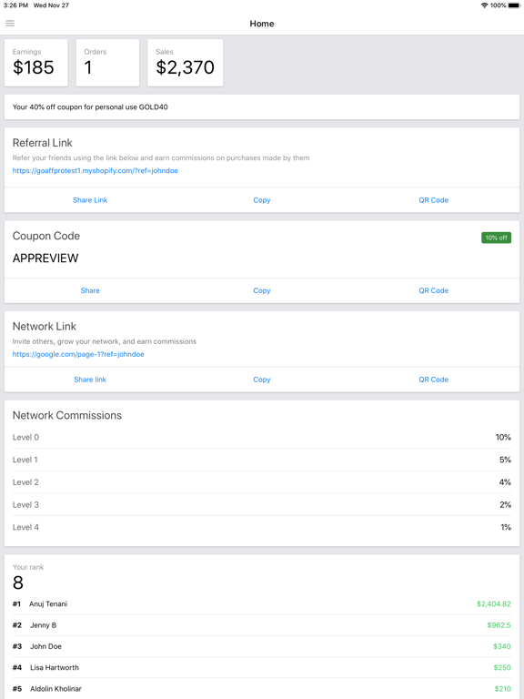
Task: Tap the Wi-Fi status icon
Action: pos(484,5)
